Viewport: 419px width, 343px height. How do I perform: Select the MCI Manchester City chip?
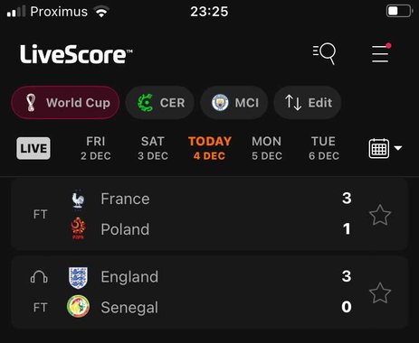(234, 103)
